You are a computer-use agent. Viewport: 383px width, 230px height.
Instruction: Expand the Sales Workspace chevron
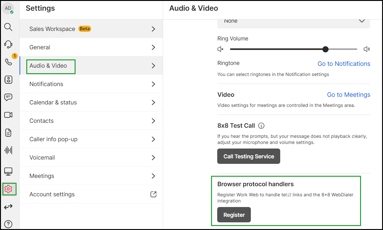click(x=154, y=29)
